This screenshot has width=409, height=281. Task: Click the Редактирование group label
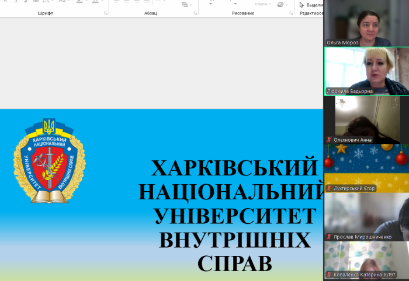tap(311, 13)
